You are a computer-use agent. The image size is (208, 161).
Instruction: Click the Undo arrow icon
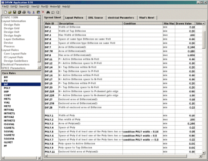click(53, 12)
